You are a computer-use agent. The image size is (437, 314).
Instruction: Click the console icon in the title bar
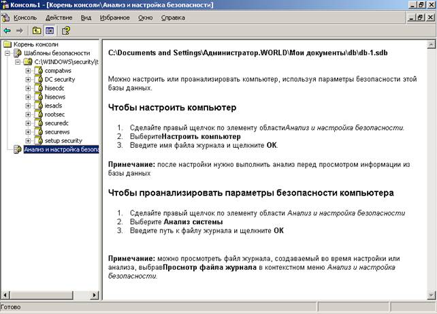pyautogui.click(x=5, y=5)
